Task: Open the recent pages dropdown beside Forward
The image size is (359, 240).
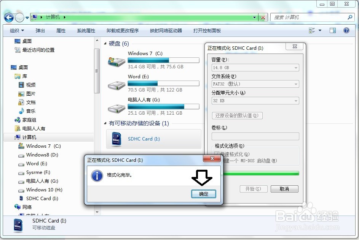Action: pyautogui.click(x=27, y=17)
